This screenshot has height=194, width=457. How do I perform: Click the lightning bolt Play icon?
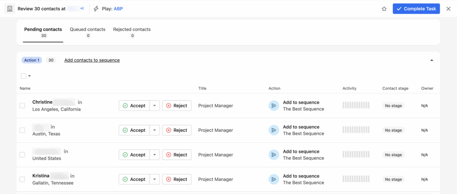tap(96, 9)
